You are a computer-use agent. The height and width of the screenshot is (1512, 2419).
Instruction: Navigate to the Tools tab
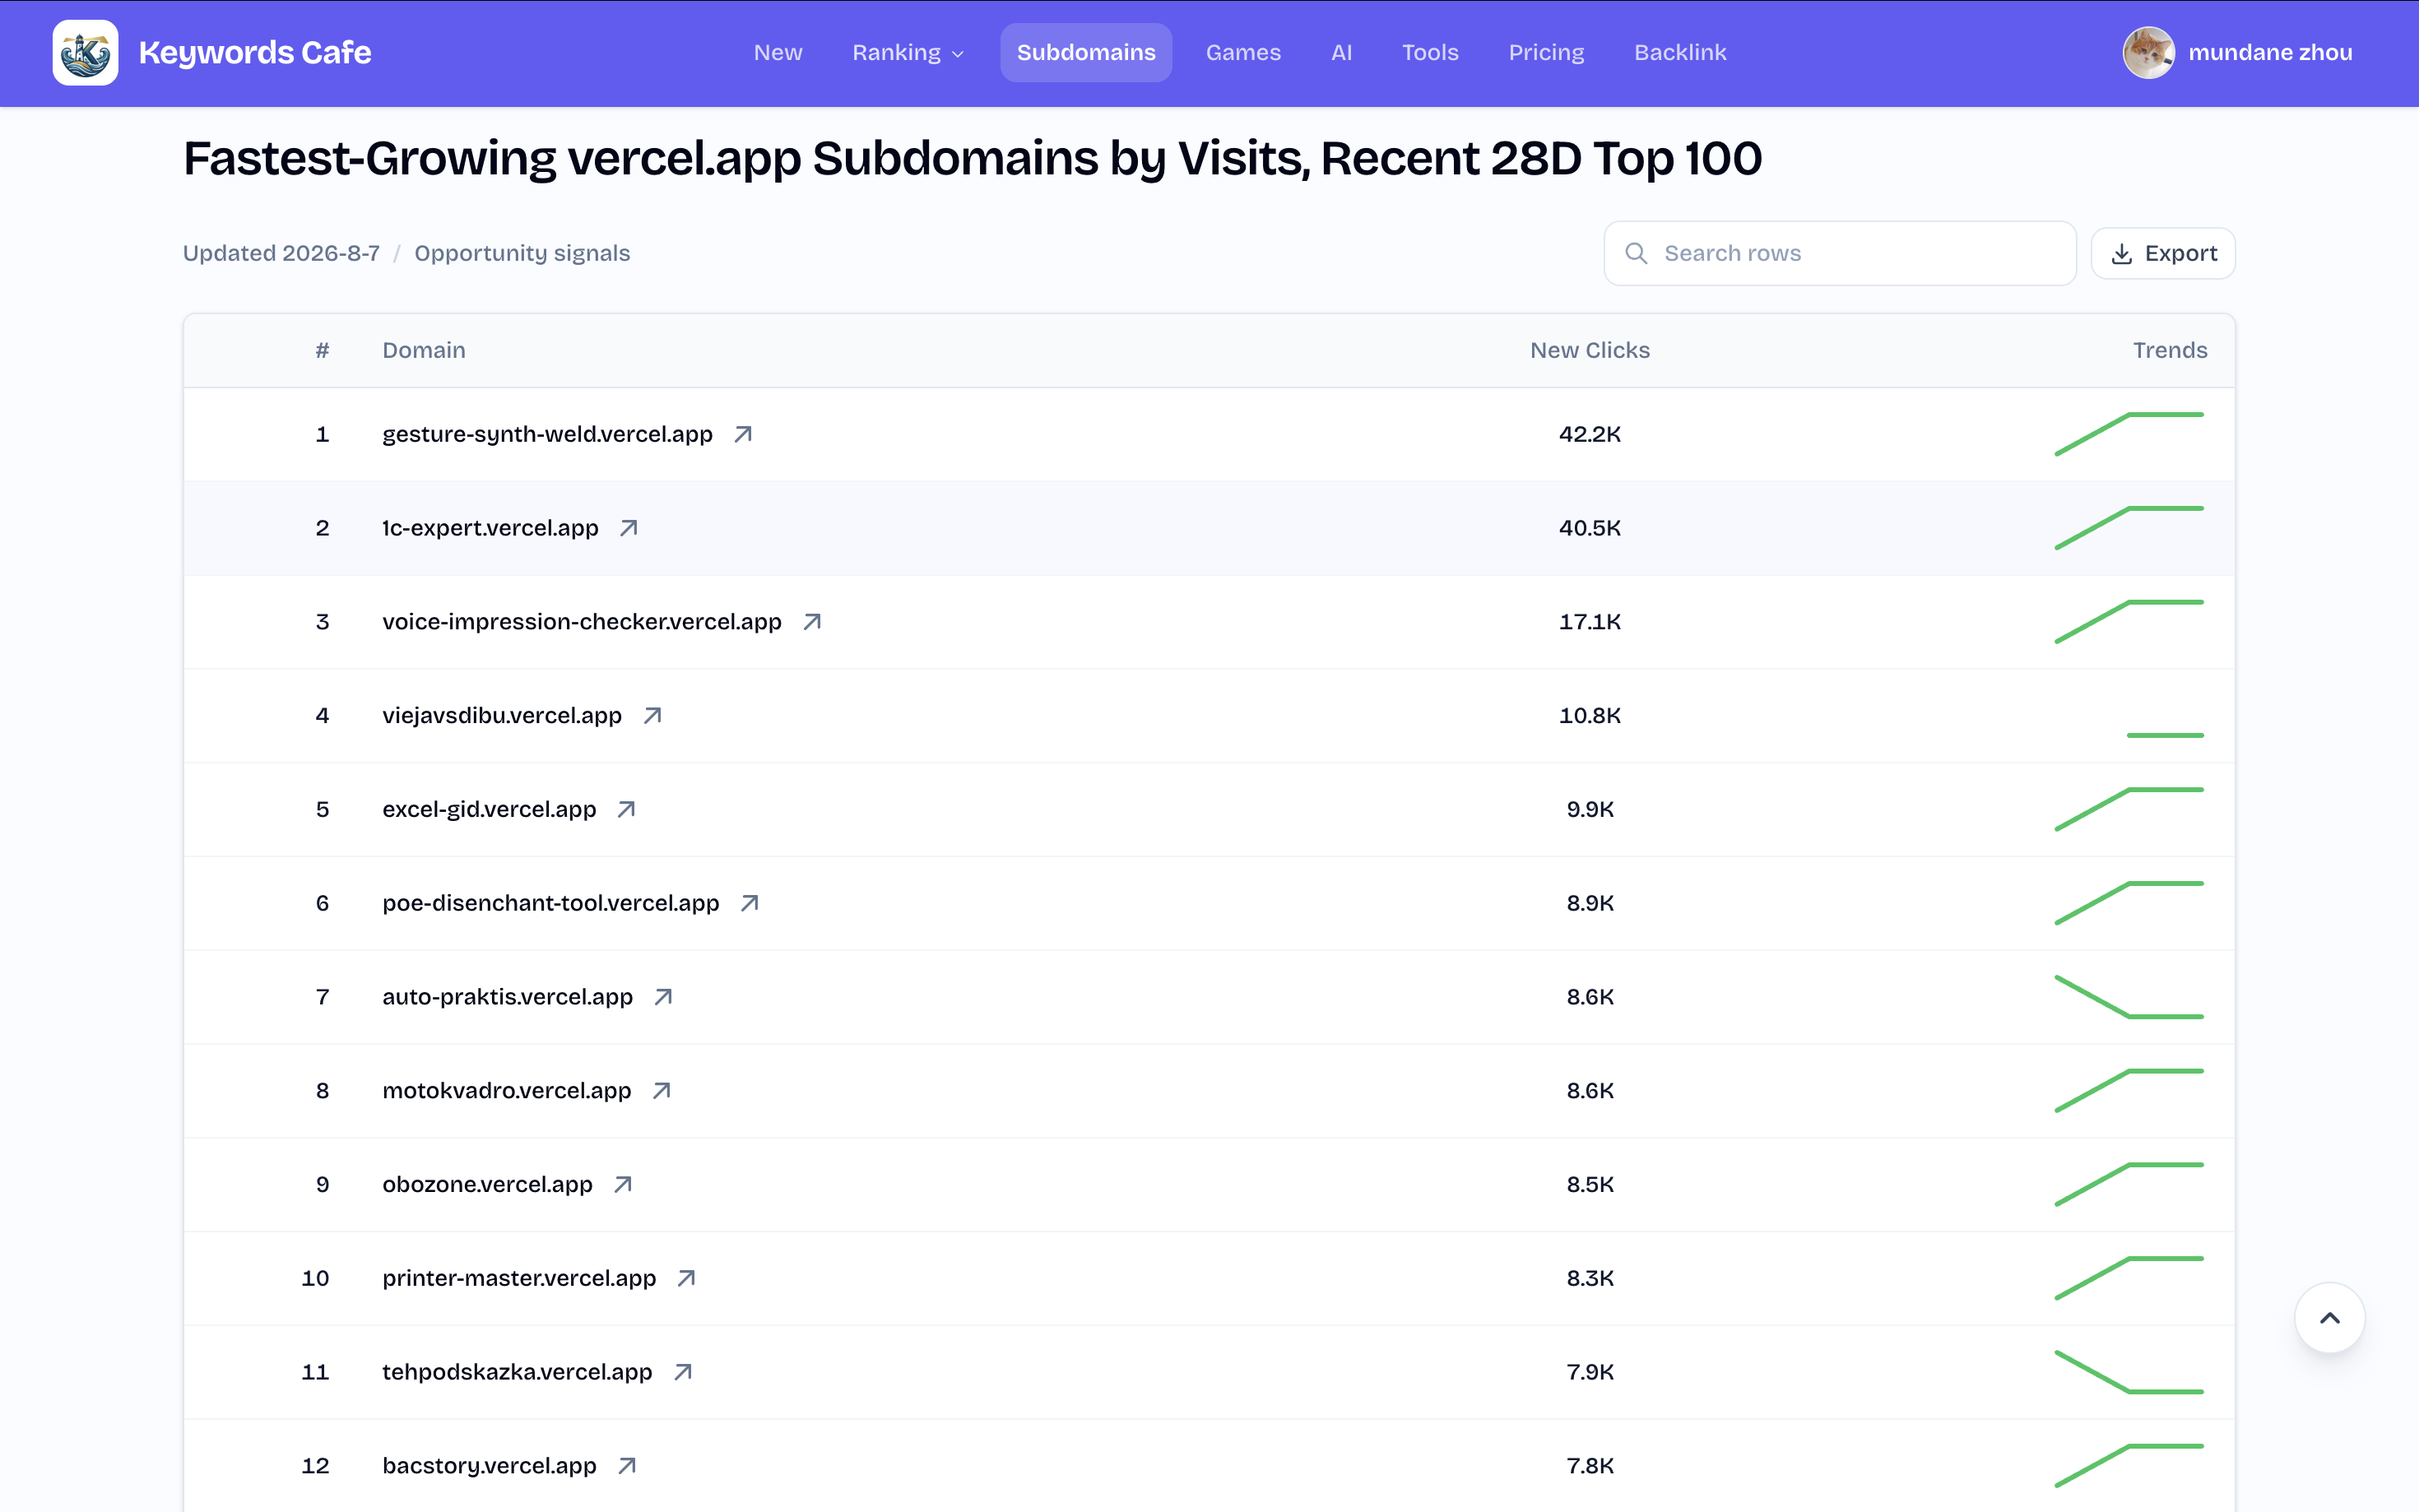coord(1430,53)
